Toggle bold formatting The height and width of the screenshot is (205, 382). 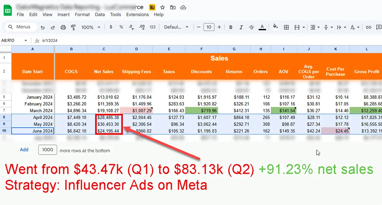pyautogui.click(x=231, y=27)
